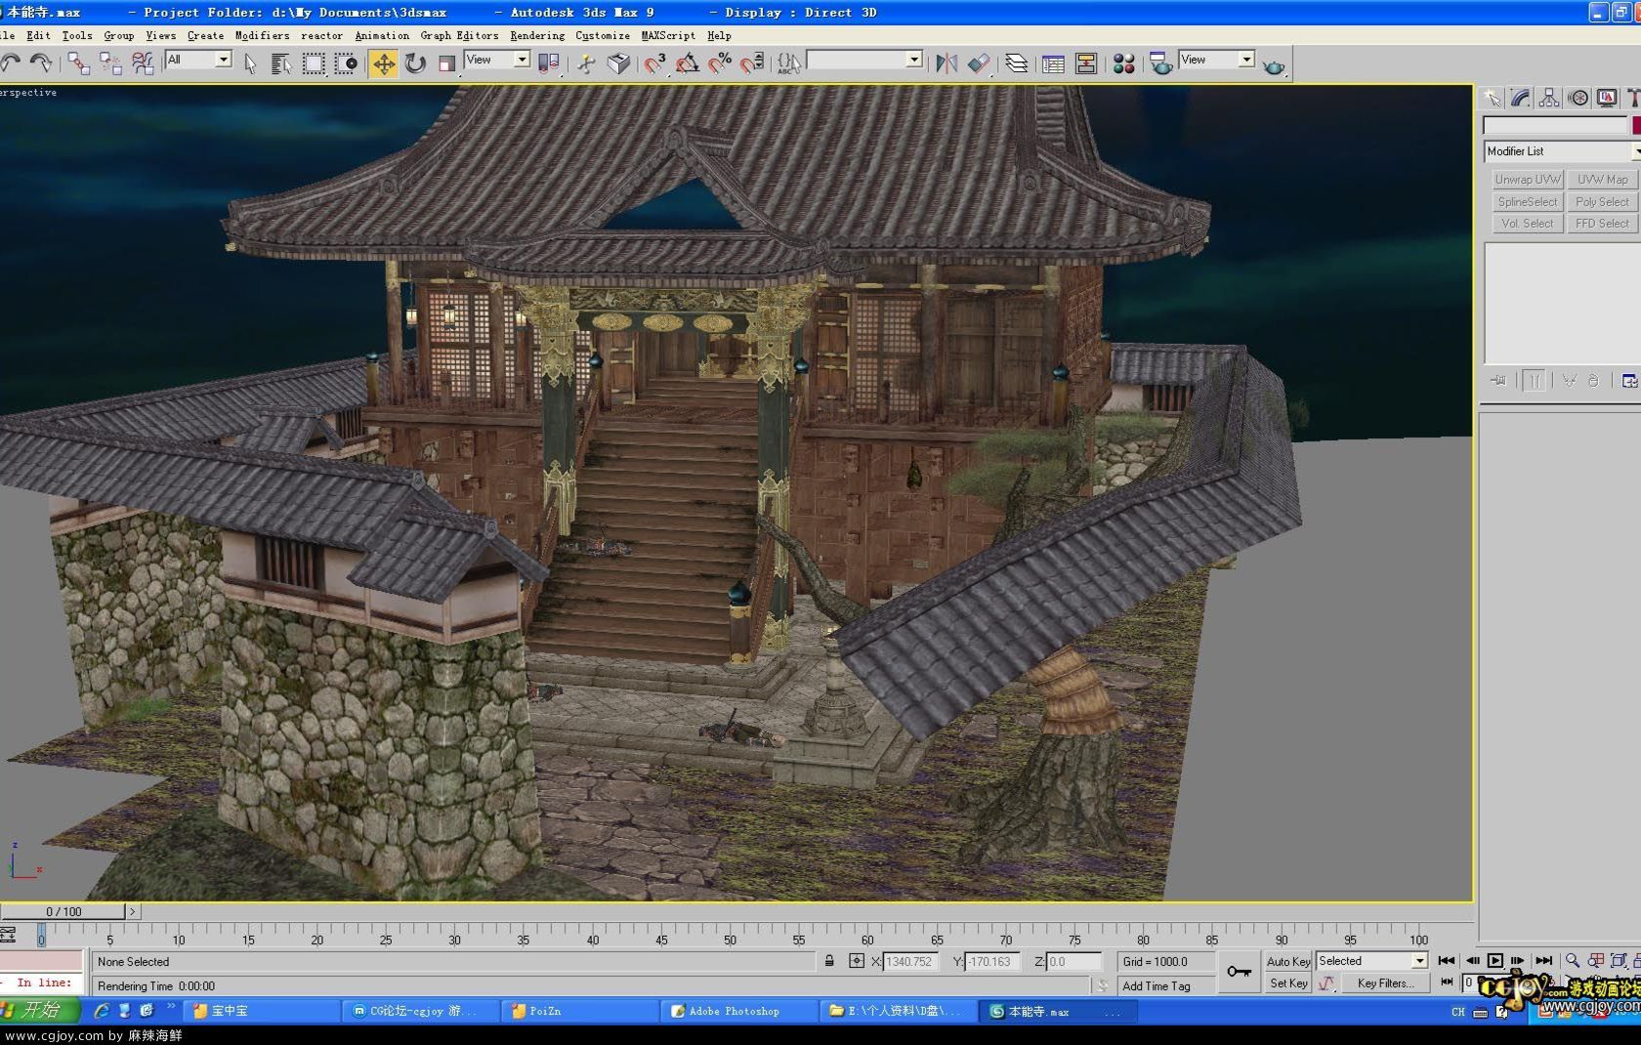Open the render type View dropdown
Image resolution: width=1641 pixels, height=1045 pixels.
point(1216,60)
